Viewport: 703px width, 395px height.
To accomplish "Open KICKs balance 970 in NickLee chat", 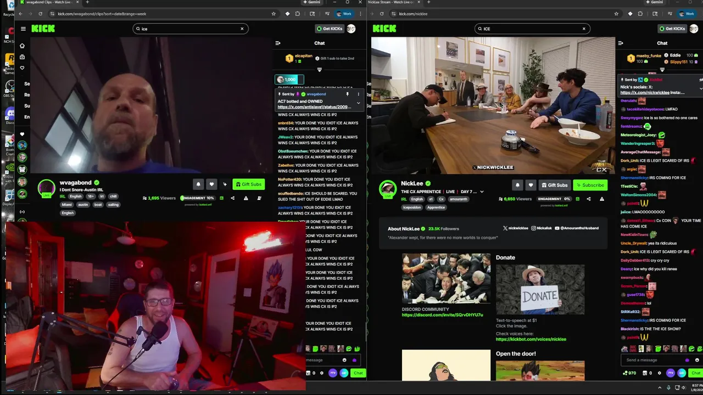I will (x=629, y=373).
